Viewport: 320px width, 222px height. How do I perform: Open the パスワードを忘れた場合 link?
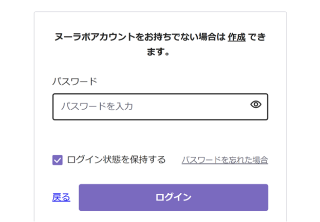point(224,160)
